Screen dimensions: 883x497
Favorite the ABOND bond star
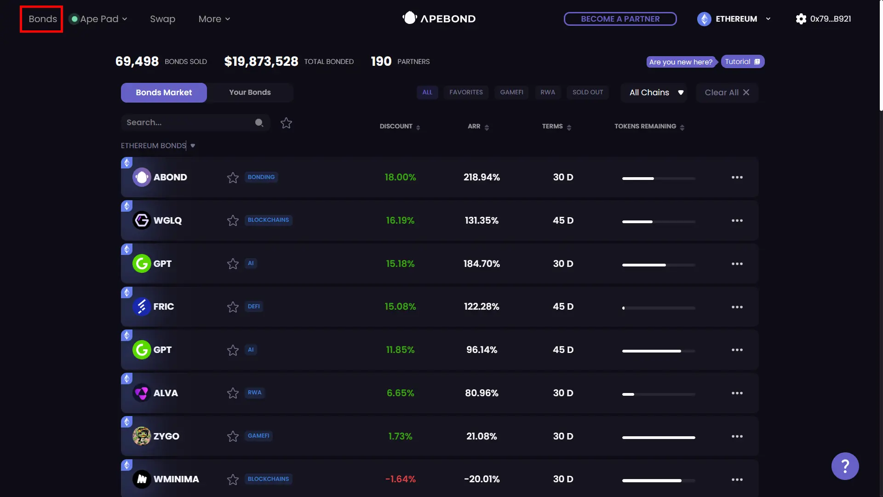coord(233,178)
